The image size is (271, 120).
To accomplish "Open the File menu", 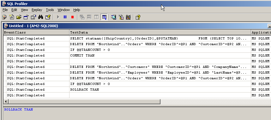I will pyautogui.click(x=5, y=10).
